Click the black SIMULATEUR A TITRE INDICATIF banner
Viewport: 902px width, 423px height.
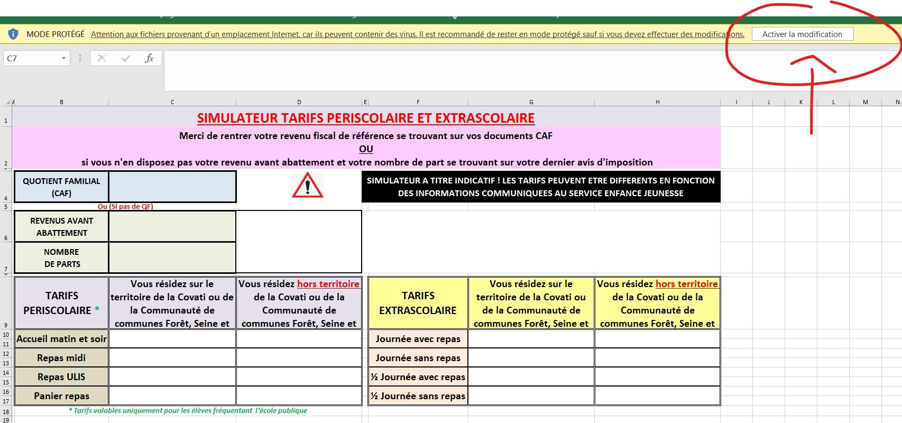541,187
